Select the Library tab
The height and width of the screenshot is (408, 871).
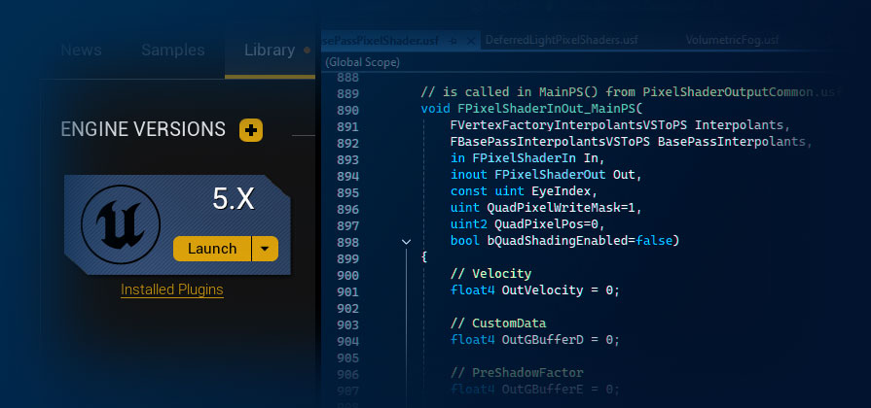pyautogui.click(x=270, y=51)
